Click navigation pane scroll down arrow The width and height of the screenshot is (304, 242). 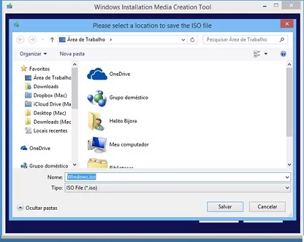(75, 165)
